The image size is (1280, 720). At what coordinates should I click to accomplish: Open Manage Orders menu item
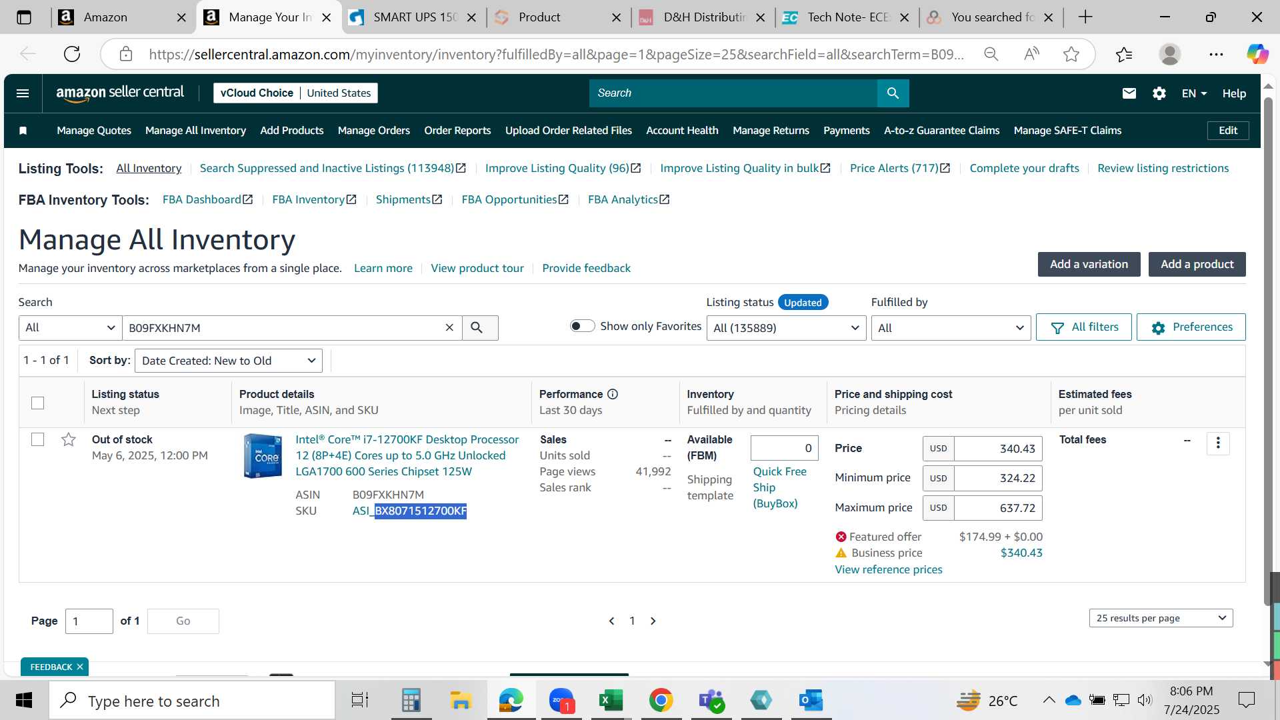(x=373, y=131)
